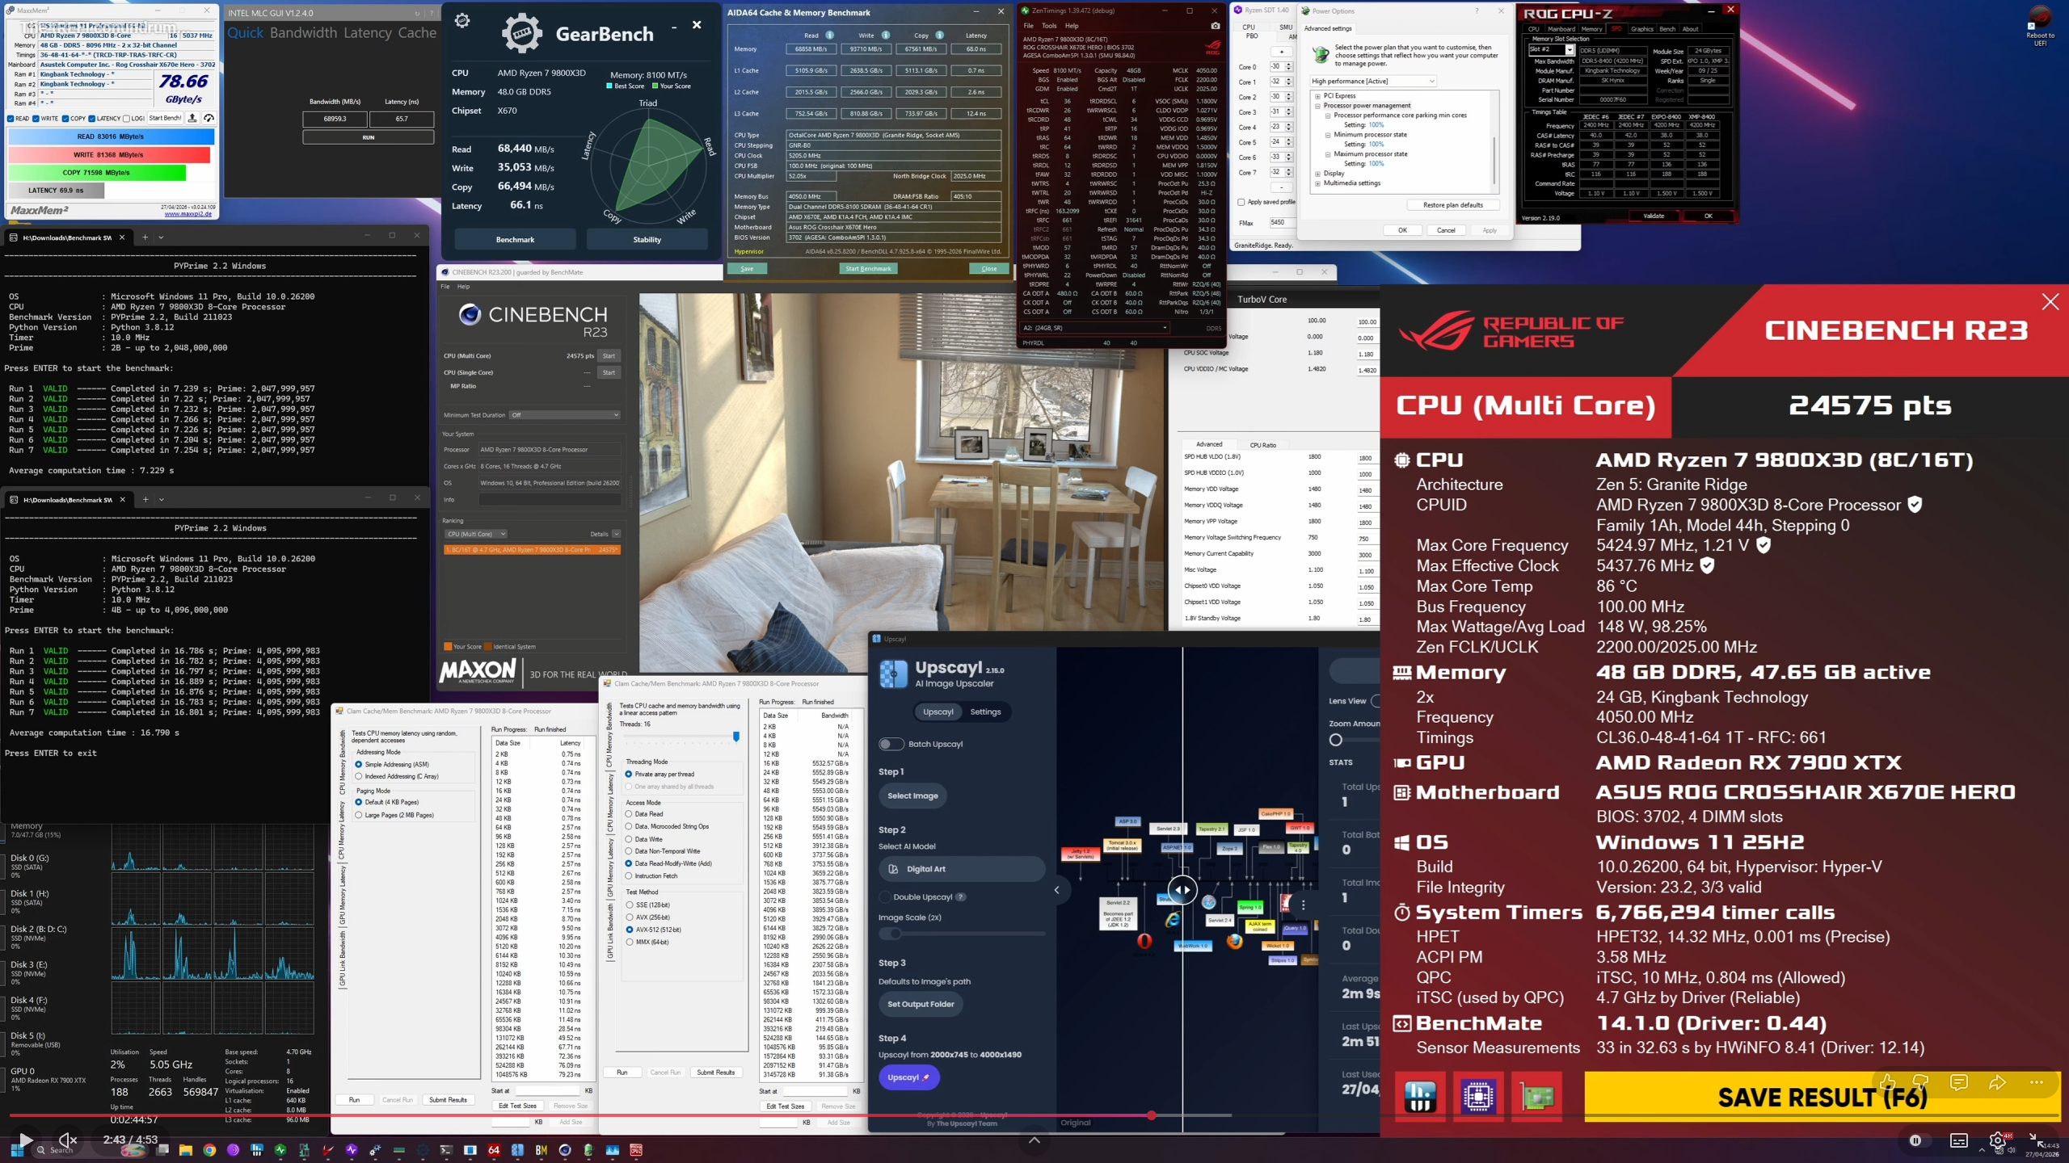Collapse Processor power management node

[x=1317, y=106]
